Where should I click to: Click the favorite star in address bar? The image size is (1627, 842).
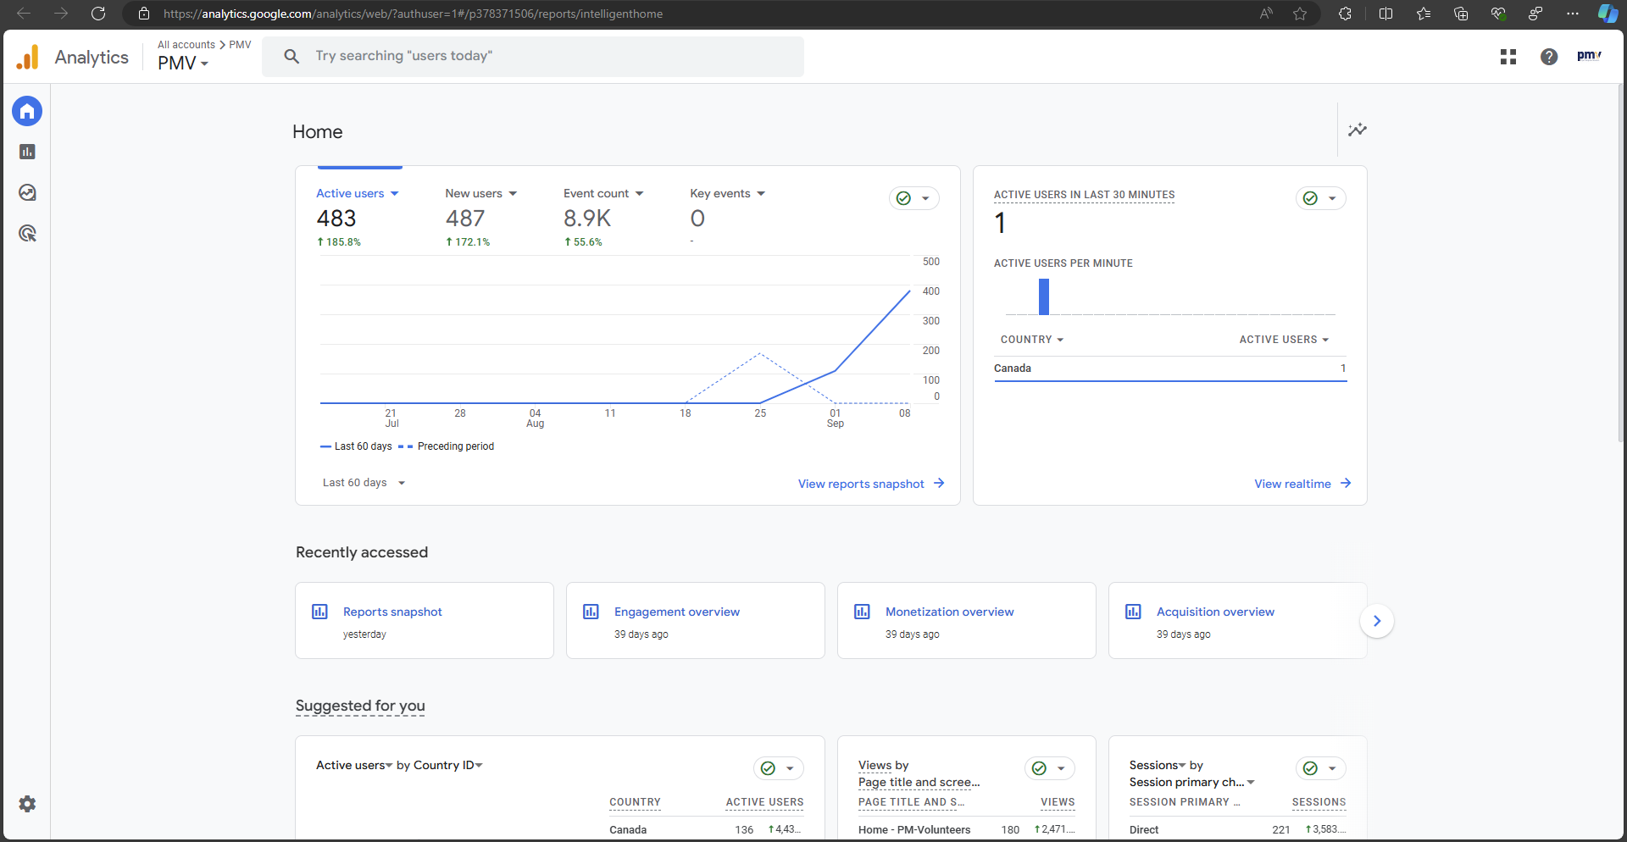(x=1300, y=14)
